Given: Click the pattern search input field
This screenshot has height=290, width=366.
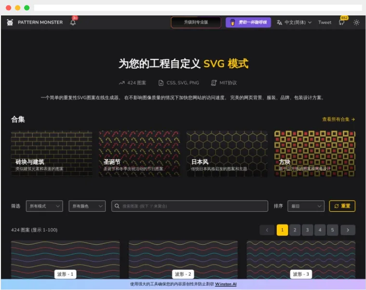Looking at the screenshot, I should click(190, 206).
